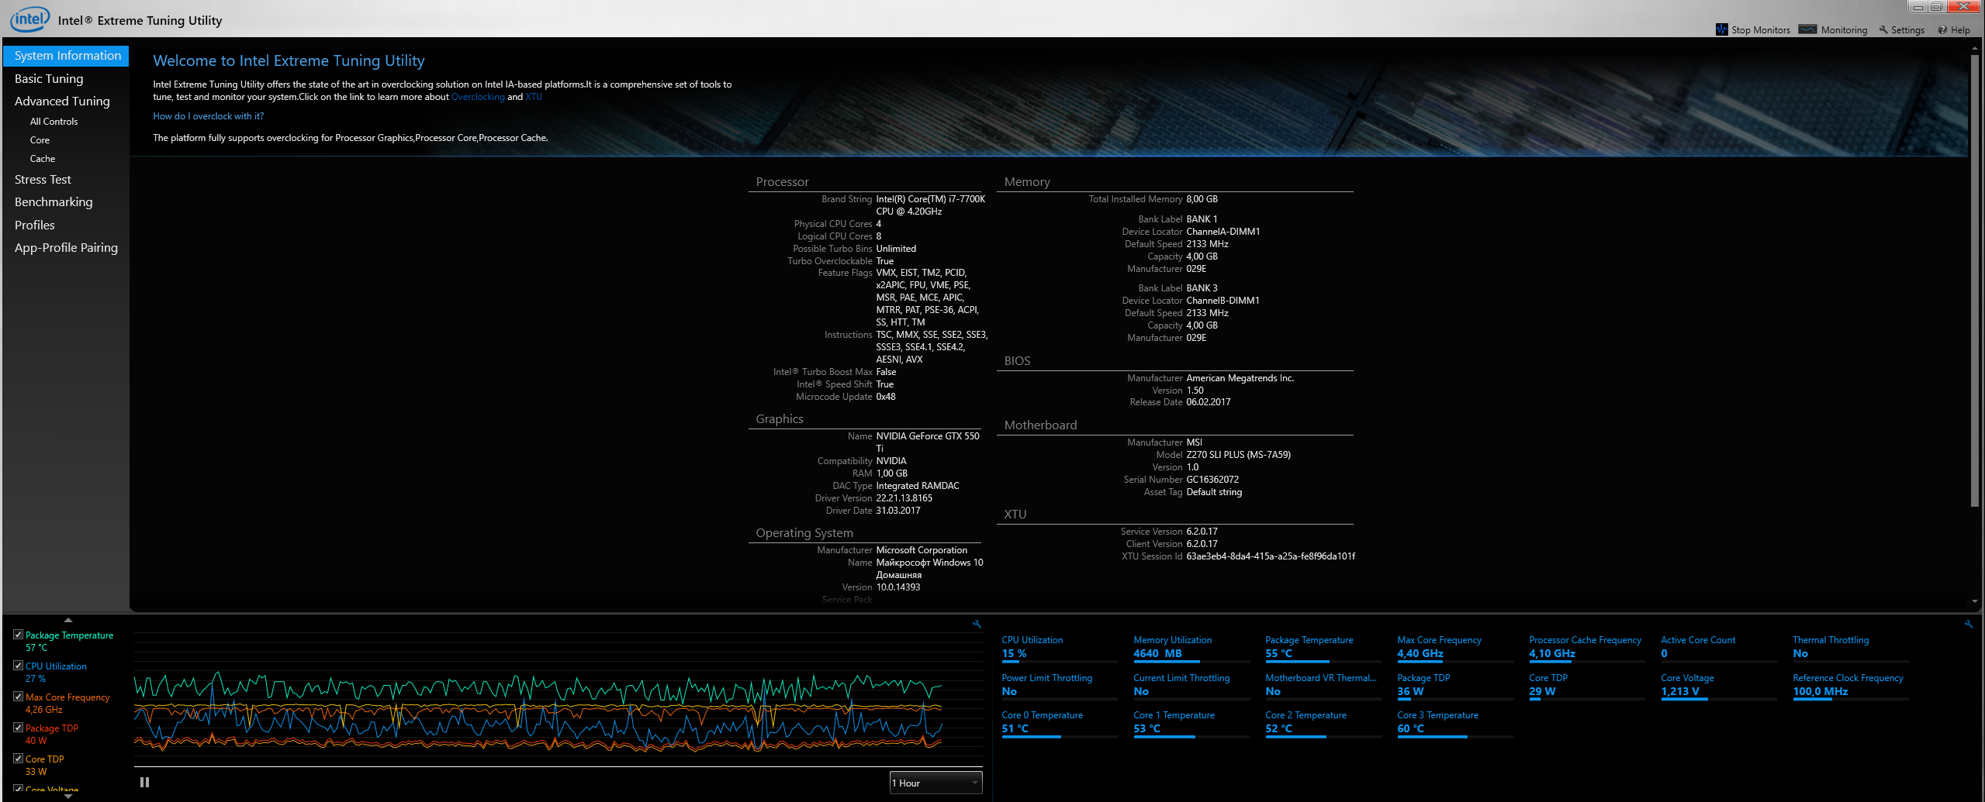Open Advanced Tuning section

coord(62,102)
